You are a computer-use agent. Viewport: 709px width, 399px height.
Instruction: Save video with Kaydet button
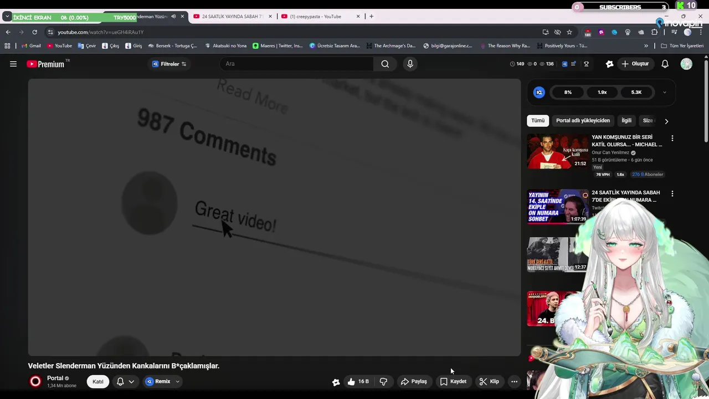pos(453,381)
